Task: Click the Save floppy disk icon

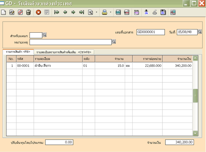Action: 46,13
